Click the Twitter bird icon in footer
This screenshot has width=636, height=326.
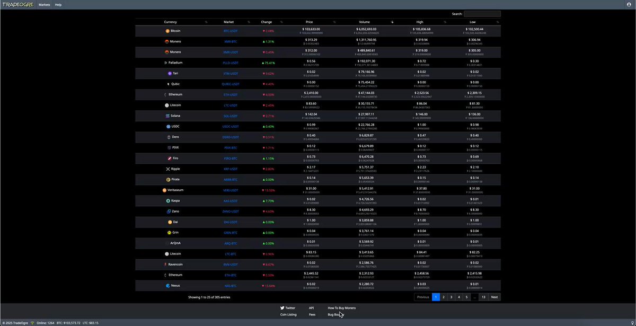[x=282, y=307]
